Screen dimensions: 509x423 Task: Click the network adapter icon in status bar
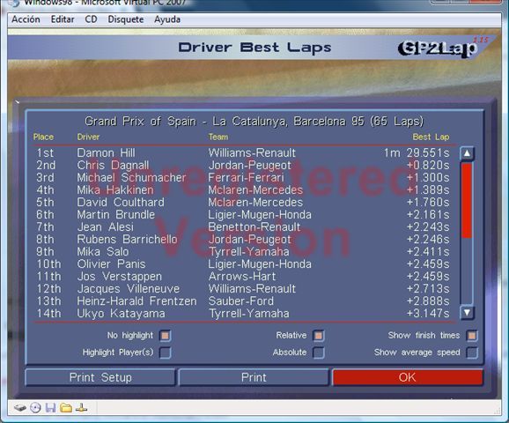click(81, 407)
